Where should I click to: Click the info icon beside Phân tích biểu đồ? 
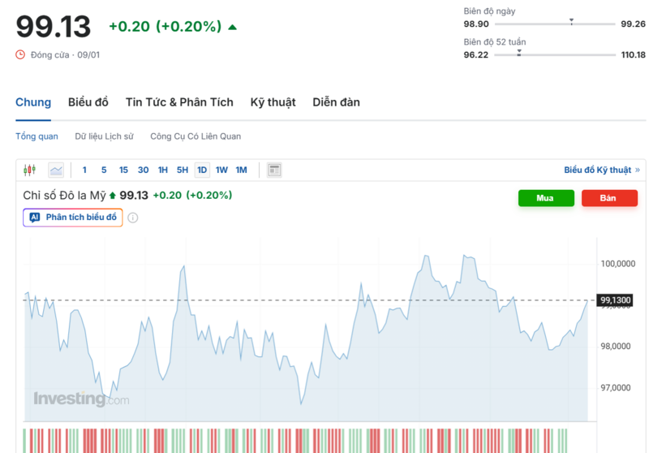(133, 218)
